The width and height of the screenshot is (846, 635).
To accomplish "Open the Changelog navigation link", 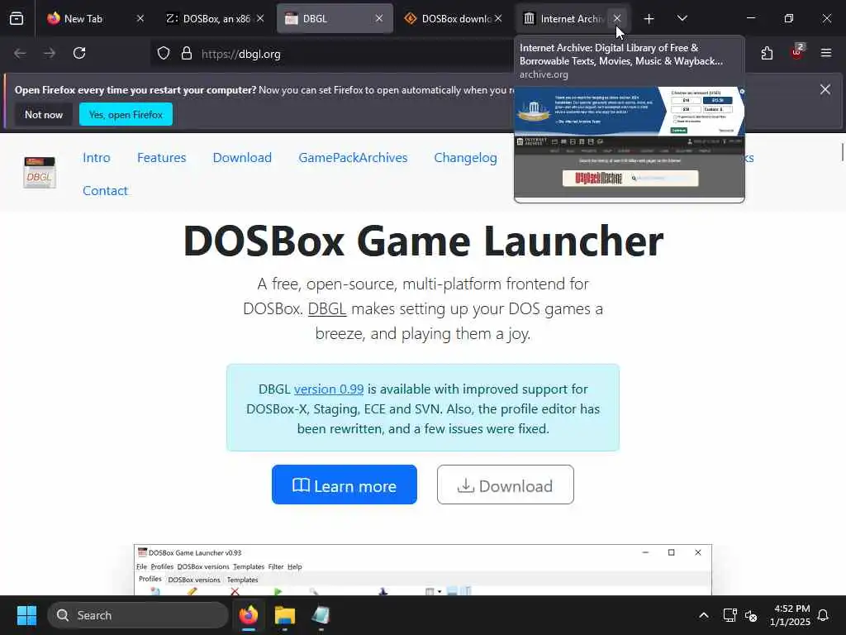I will coord(466,158).
